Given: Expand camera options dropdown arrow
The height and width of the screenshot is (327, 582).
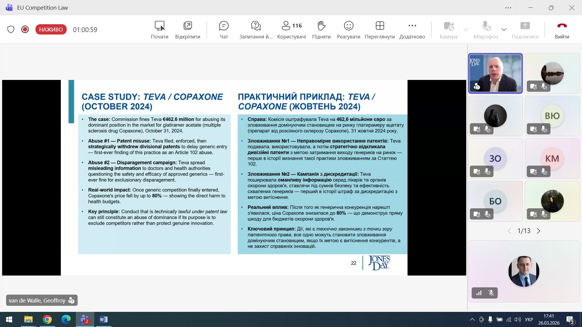Looking at the screenshot, I should tap(466, 29).
